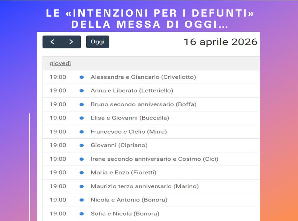Click the blue dot beside Giovanni (Cipriano)
298x221 pixels.
tap(81, 146)
